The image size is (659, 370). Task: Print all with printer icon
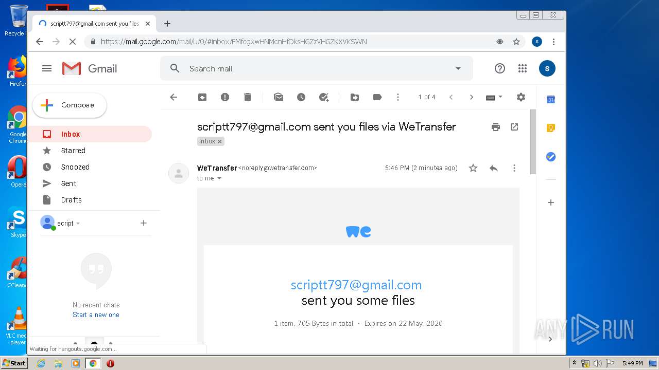[496, 127]
